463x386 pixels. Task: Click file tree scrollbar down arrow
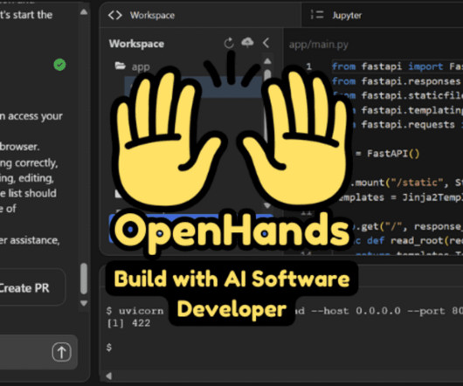[x=267, y=205]
